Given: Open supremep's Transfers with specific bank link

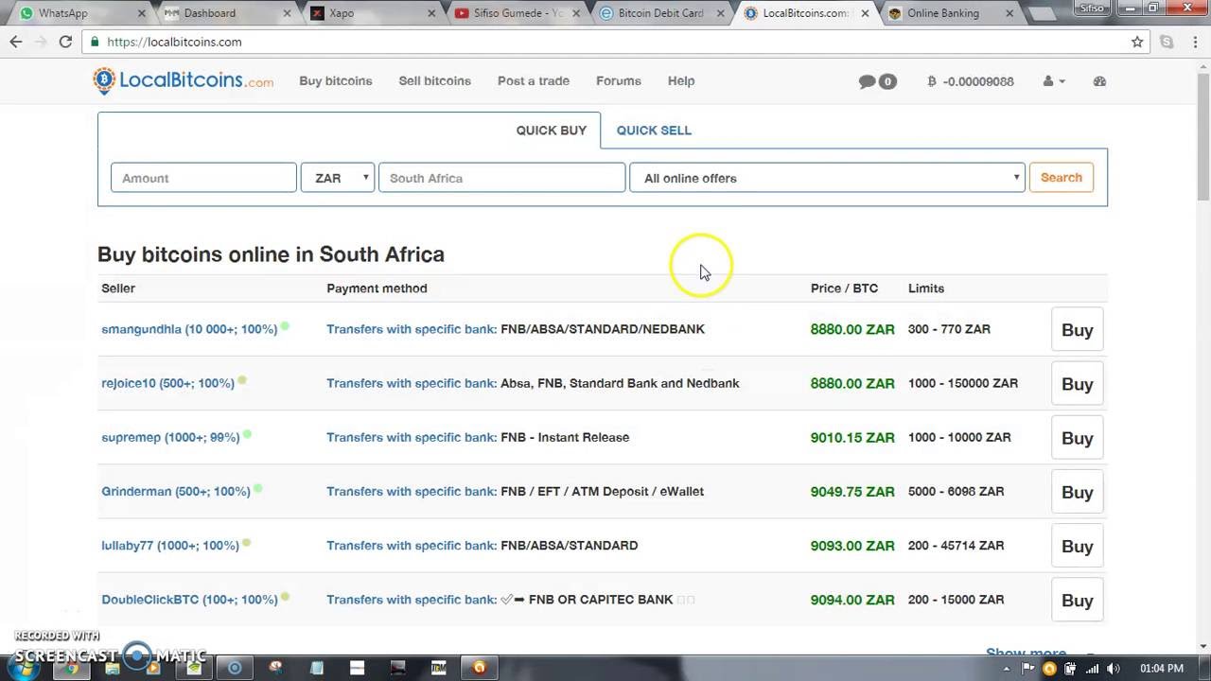Looking at the screenshot, I should click(x=412, y=437).
